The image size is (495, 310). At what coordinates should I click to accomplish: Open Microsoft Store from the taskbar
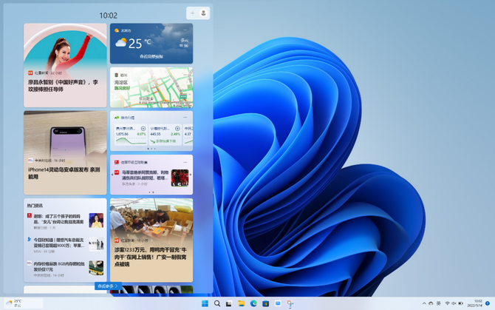(x=265, y=303)
